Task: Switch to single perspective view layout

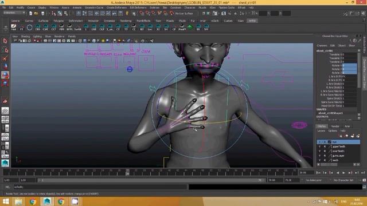Action: click(5, 110)
